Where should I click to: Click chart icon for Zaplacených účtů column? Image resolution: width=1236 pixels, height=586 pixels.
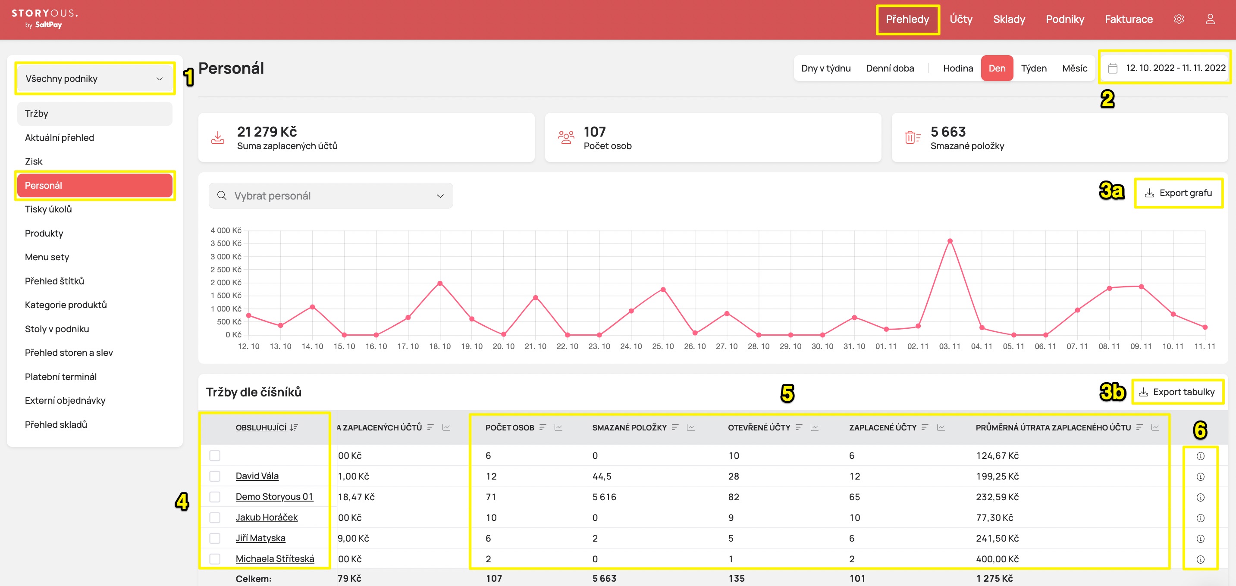coord(446,427)
